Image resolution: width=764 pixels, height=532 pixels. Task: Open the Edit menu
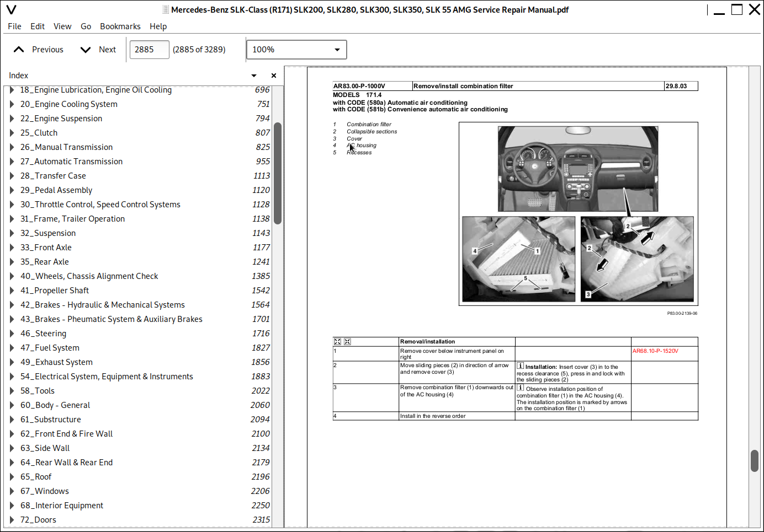38,26
